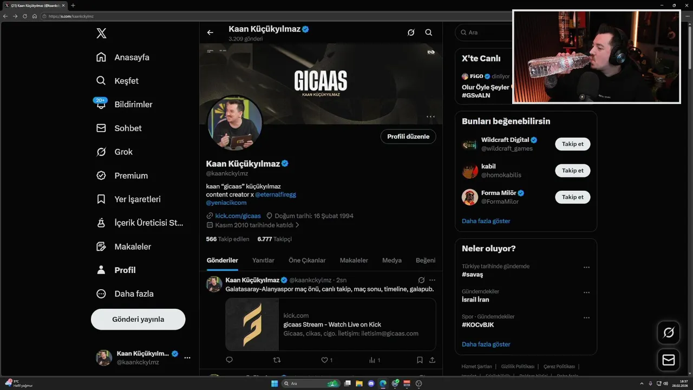This screenshot has width=693, height=390.
Task: Open İçerik Üreticisi Stüdyosu
Action: tap(140, 223)
